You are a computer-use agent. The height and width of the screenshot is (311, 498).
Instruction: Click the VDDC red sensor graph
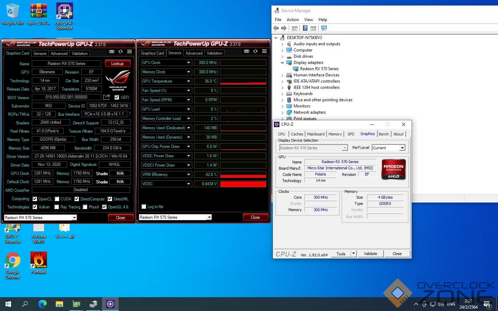tap(243, 184)
